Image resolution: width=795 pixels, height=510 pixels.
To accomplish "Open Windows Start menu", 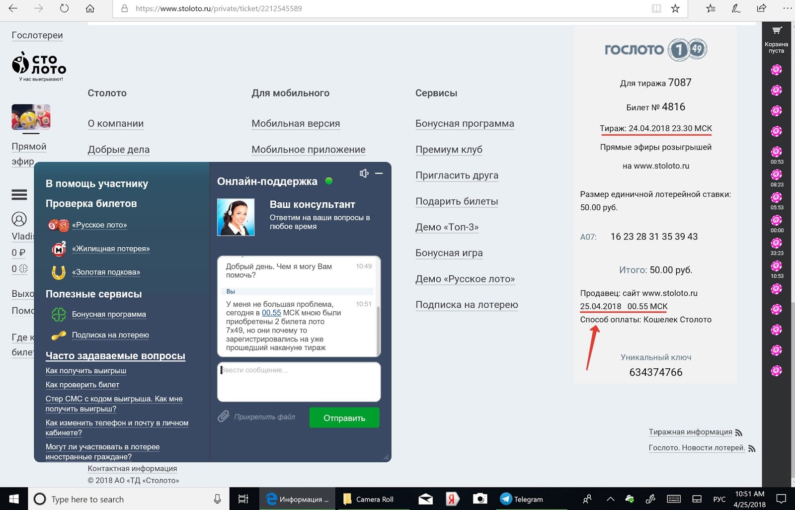I will pyautogui.click(x=14, y=499).
